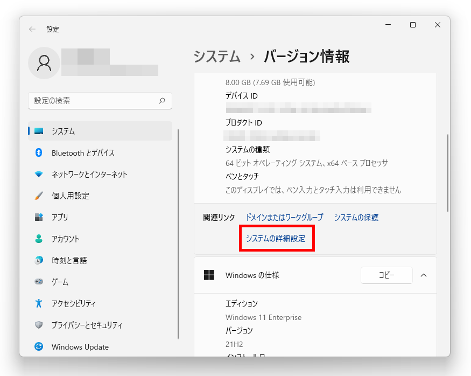The width and height of the screenshot is (471, 376).
Task: Go to ネットワークとインターネット
Action: [100, 175]
